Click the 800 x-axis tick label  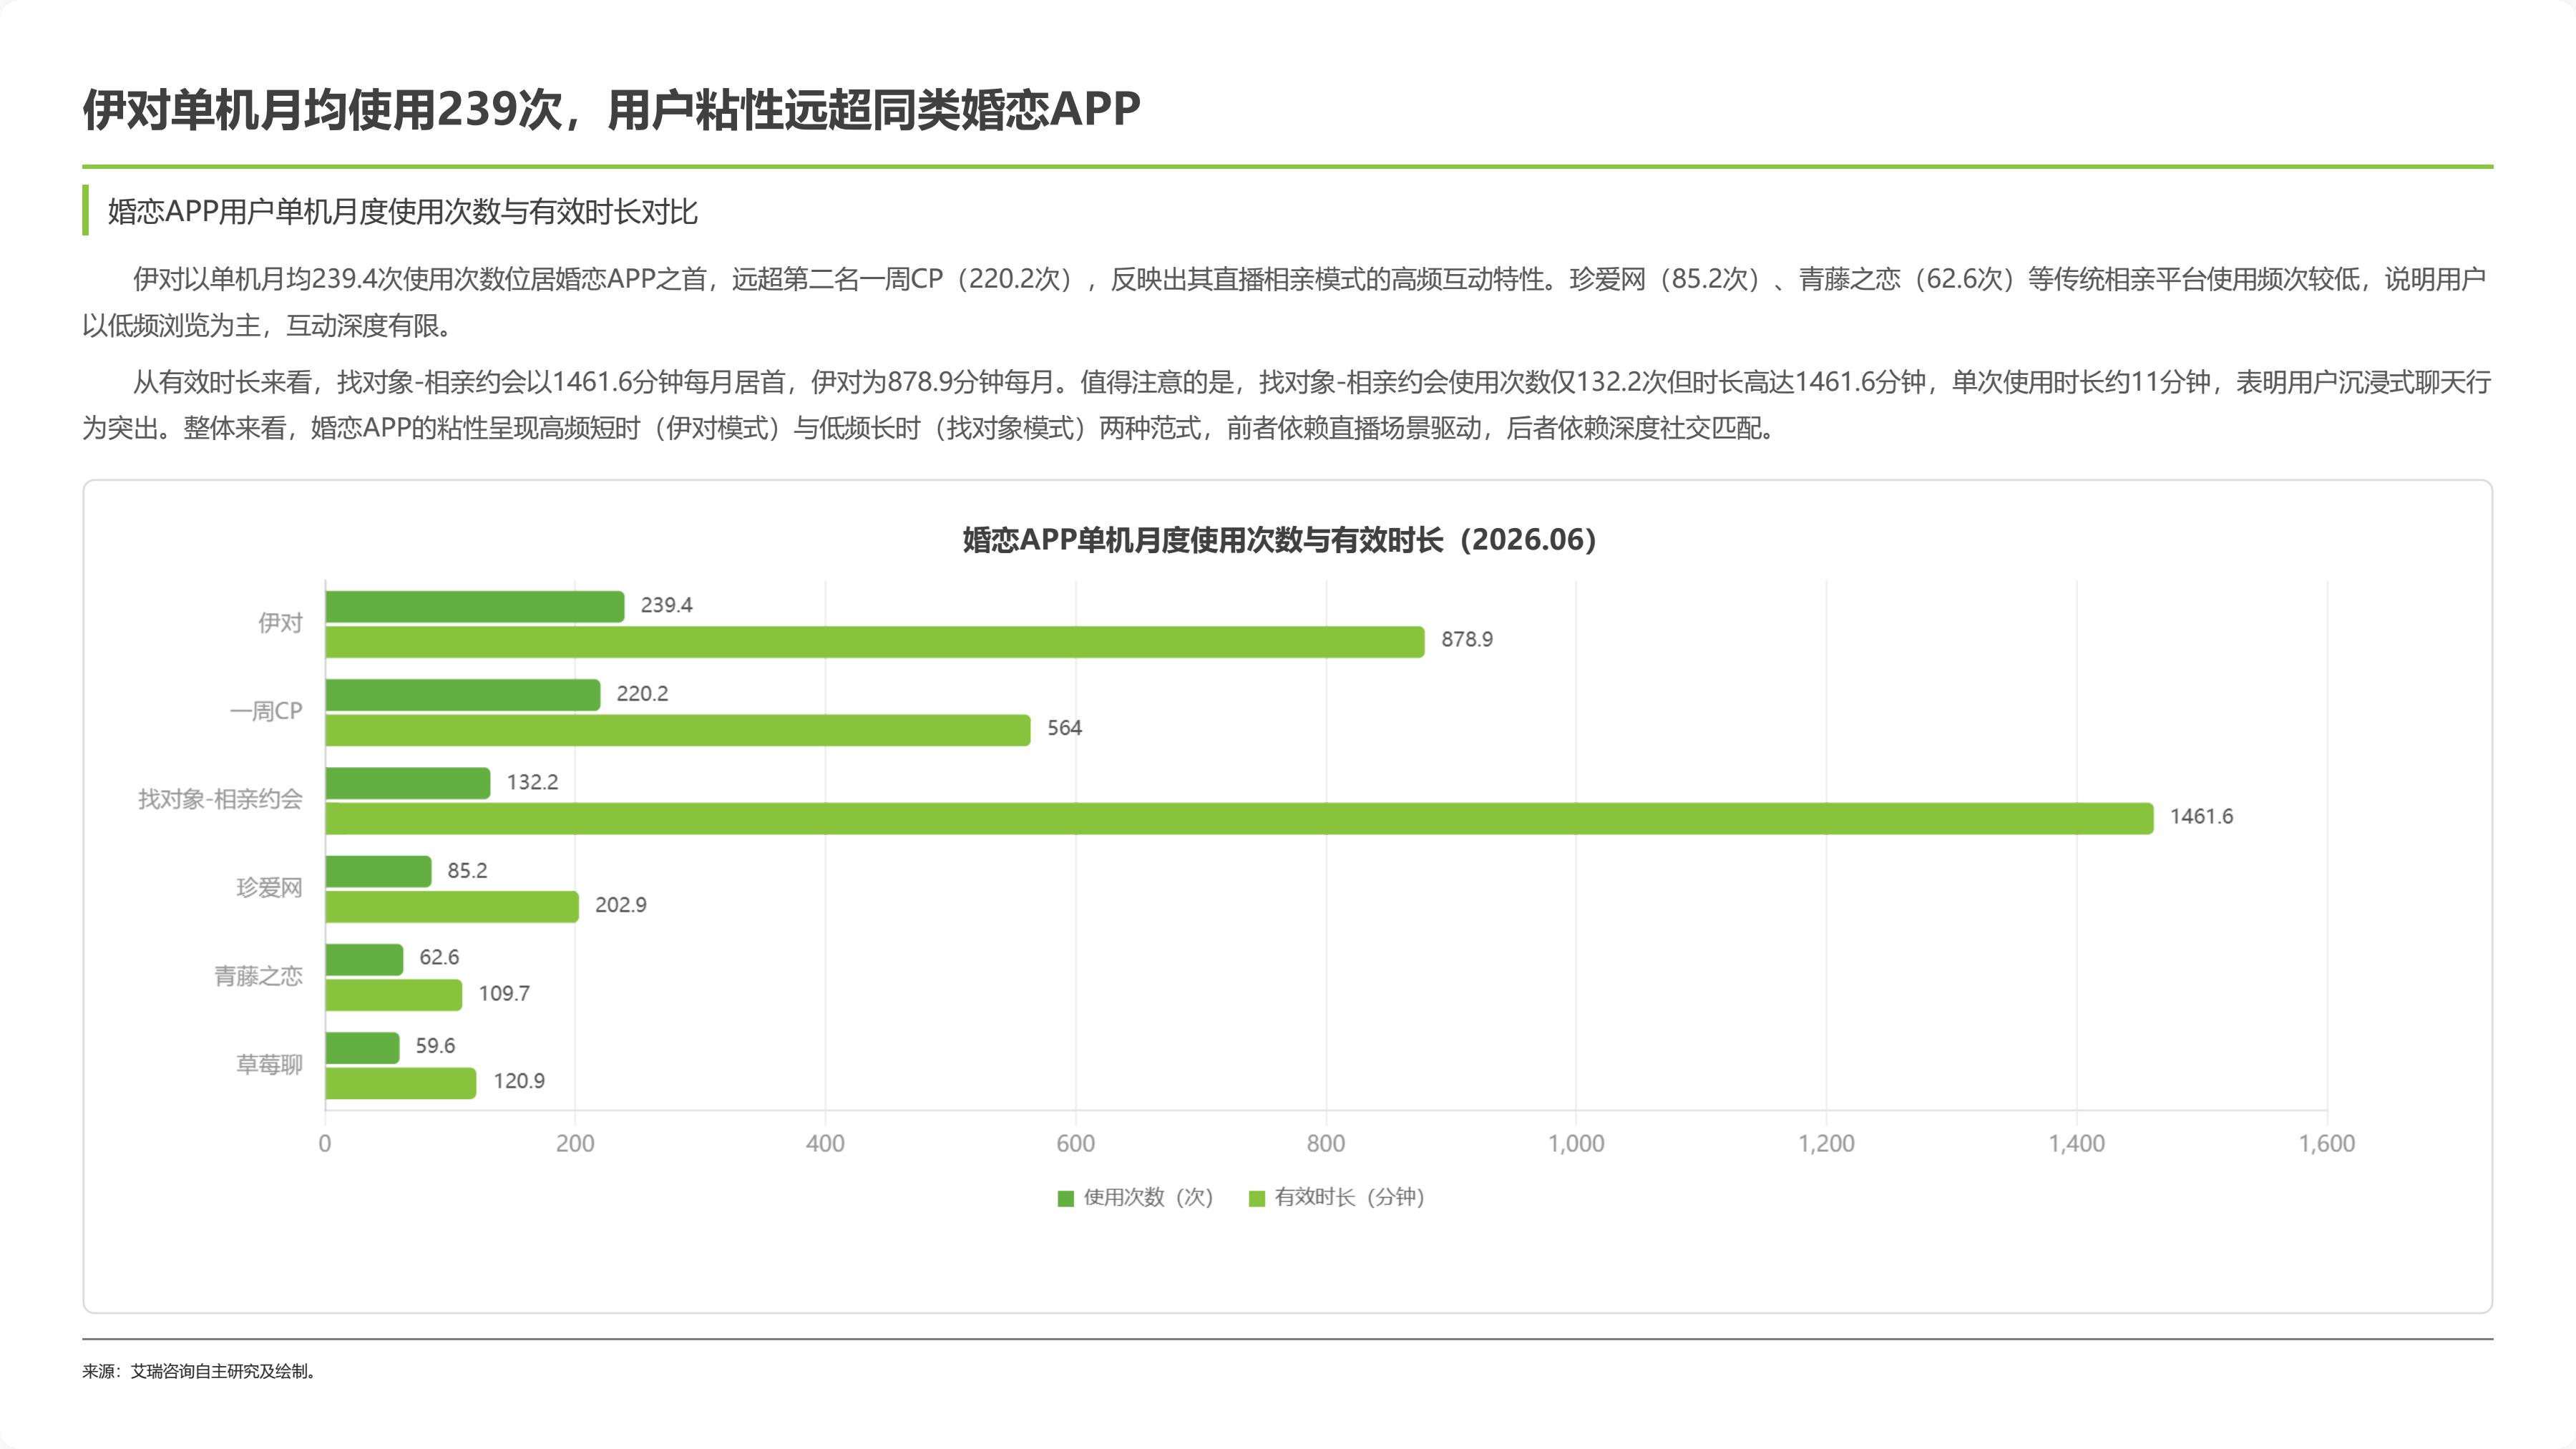(1326, 1144)
